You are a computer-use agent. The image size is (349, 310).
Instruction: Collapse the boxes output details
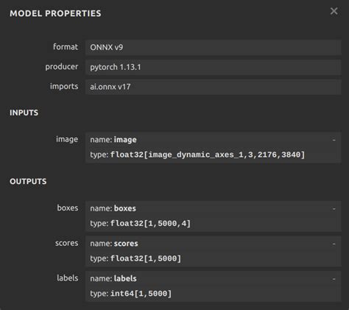tap(334, 209)
